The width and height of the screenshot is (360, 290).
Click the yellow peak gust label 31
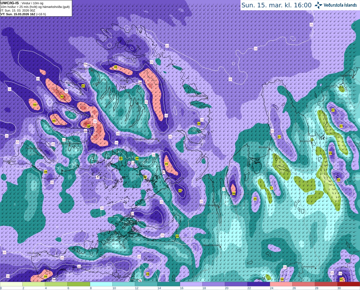(x=83, y=86)
